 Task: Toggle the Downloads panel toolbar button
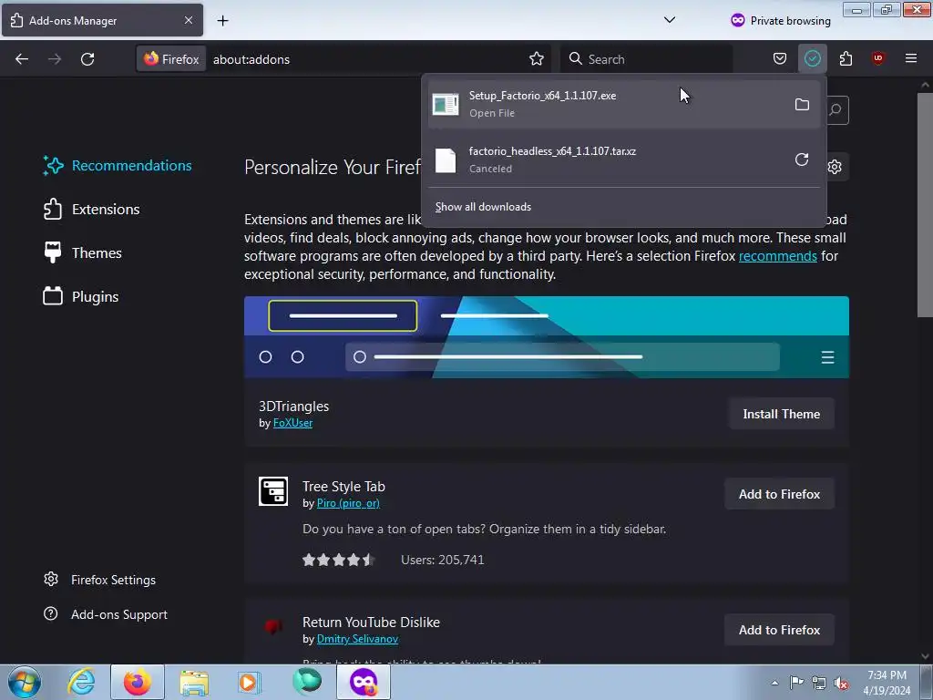(812, 58)
